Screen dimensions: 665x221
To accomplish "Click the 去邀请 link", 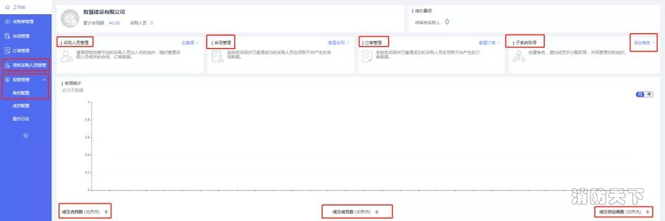I will tap(190, 43).
